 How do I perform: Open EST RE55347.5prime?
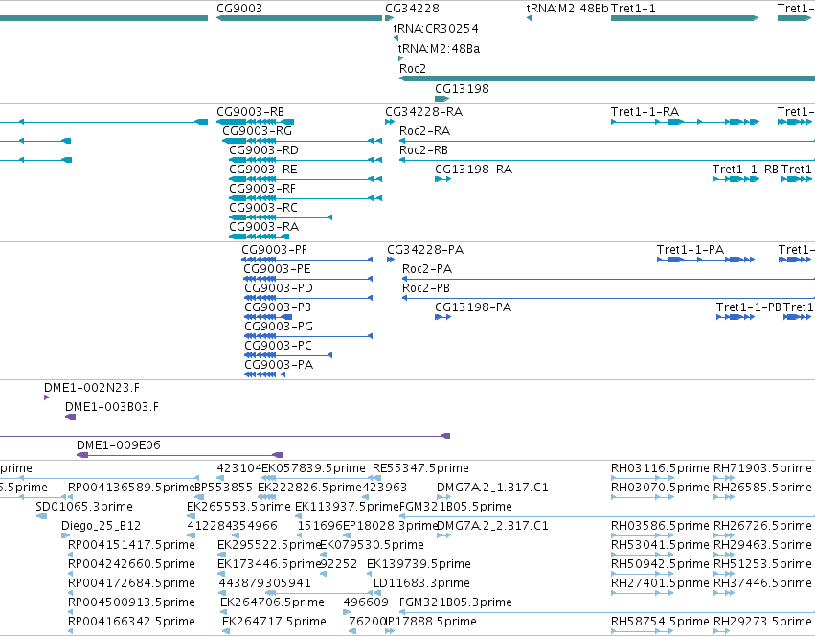point(421,468)
